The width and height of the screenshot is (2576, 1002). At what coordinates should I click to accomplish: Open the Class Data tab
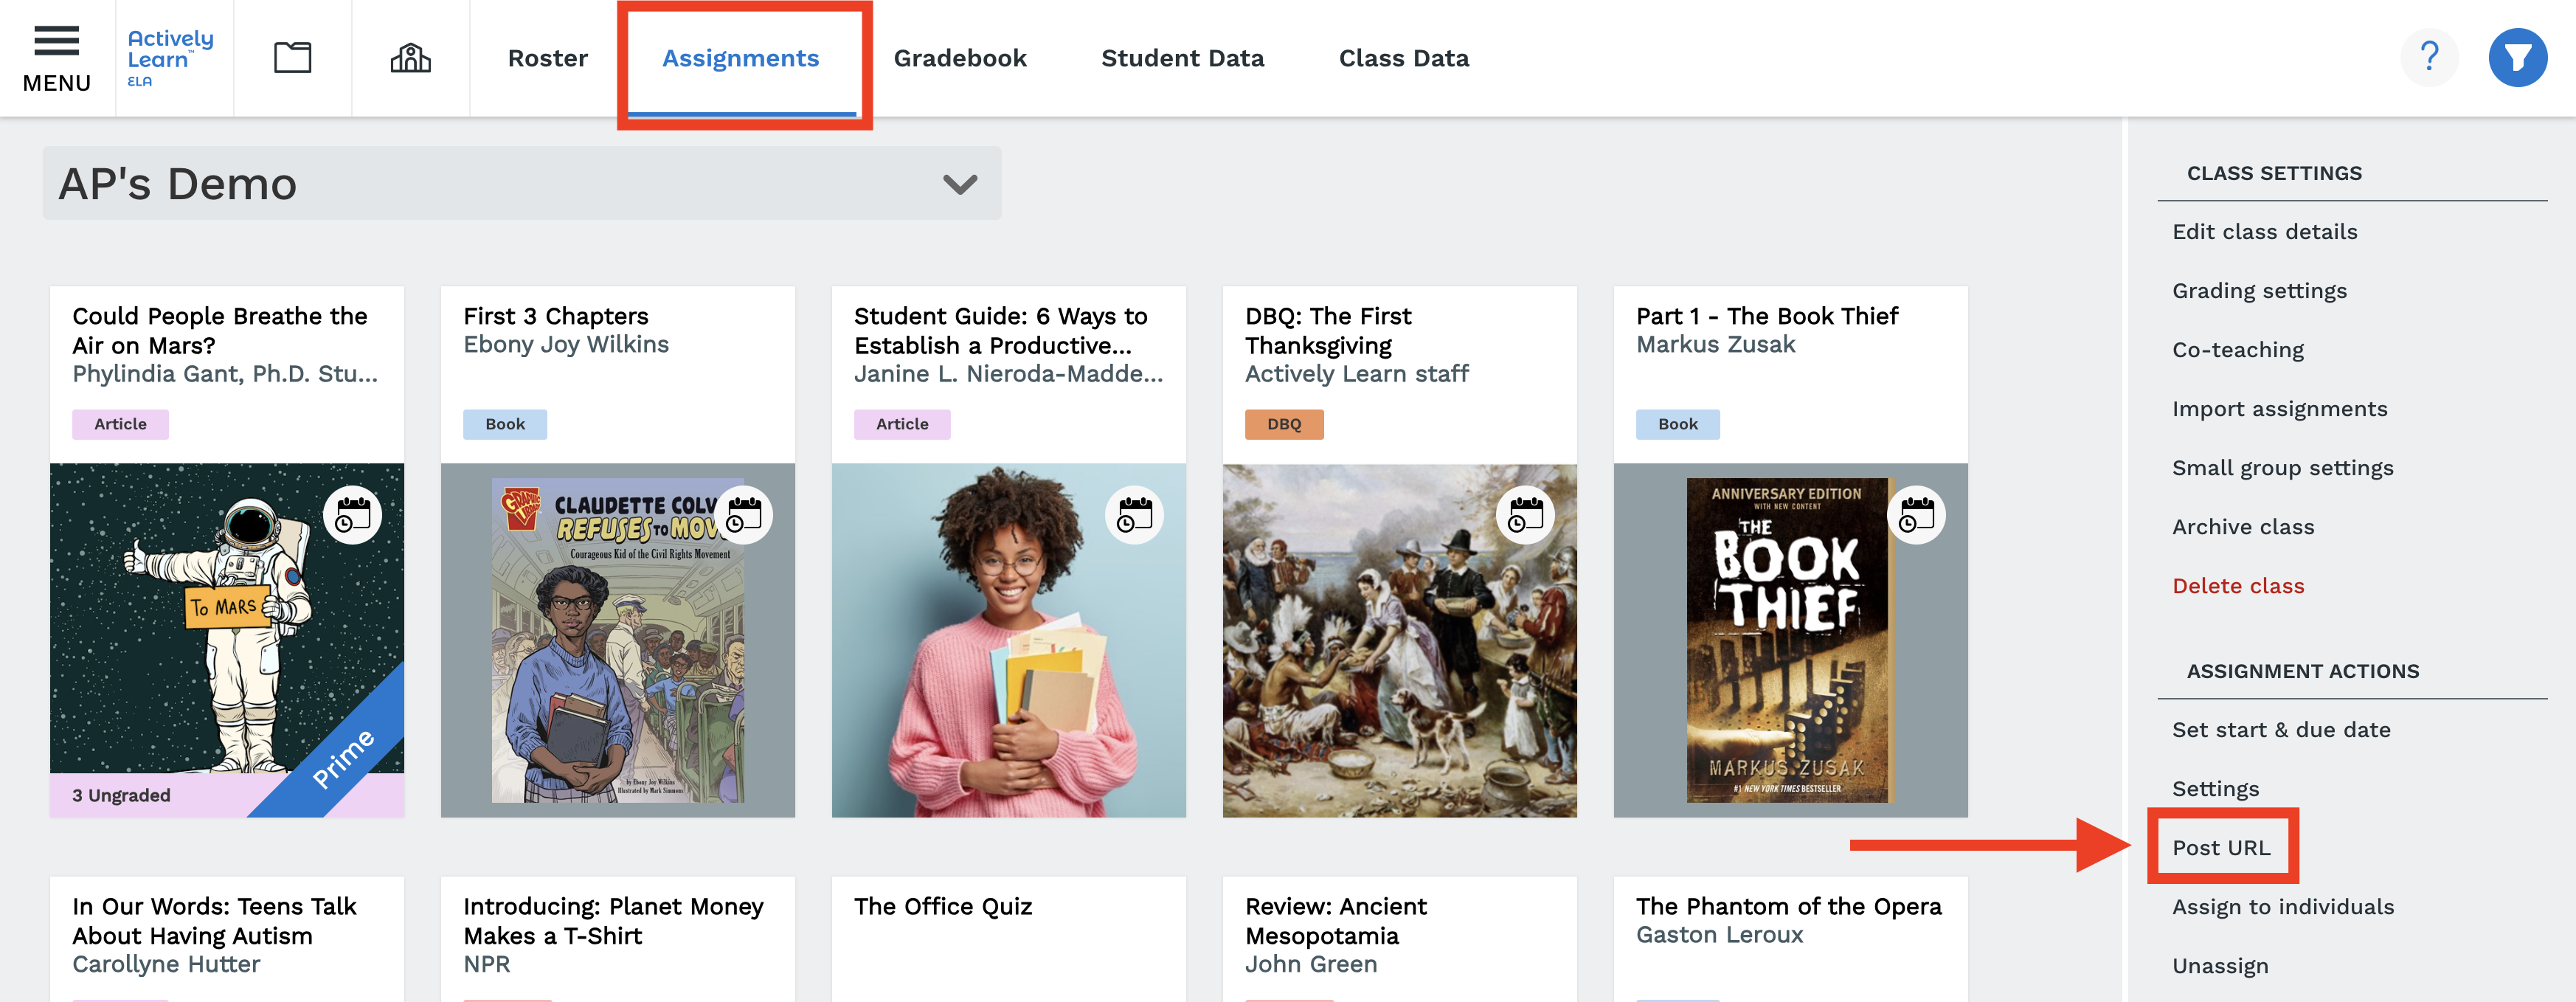click(x=1403, y=58)
